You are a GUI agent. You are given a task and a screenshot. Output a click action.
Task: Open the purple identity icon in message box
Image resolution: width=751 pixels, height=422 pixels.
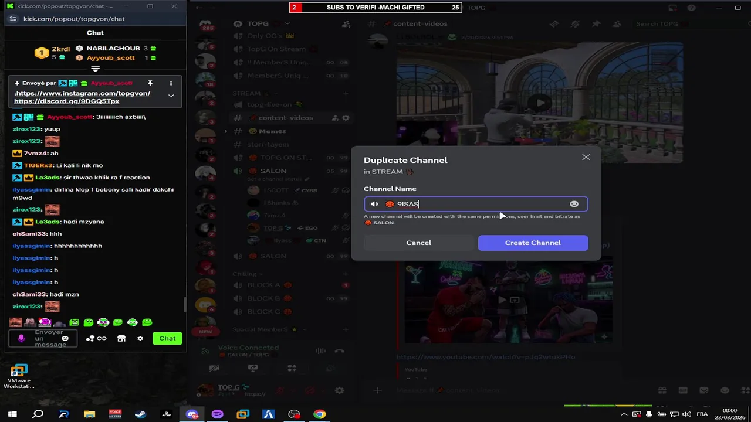click(x=21, y=338)
